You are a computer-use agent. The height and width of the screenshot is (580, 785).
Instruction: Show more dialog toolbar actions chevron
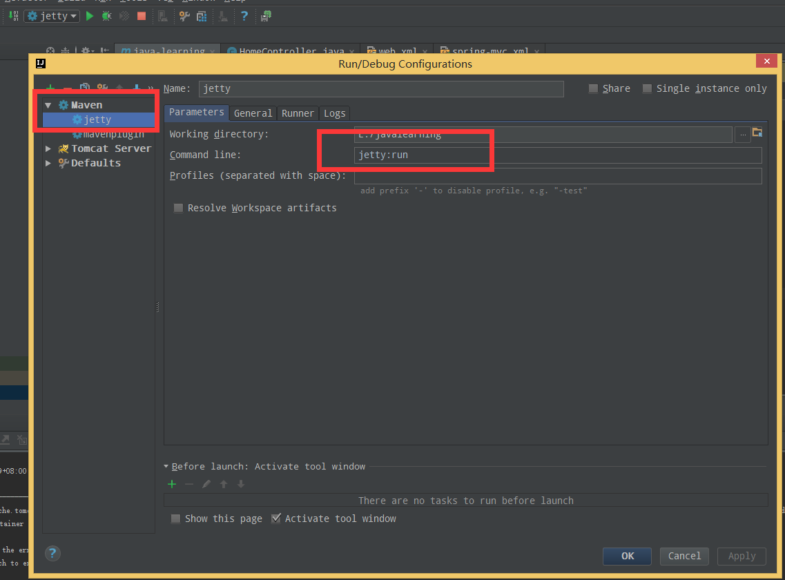[151, 88]
